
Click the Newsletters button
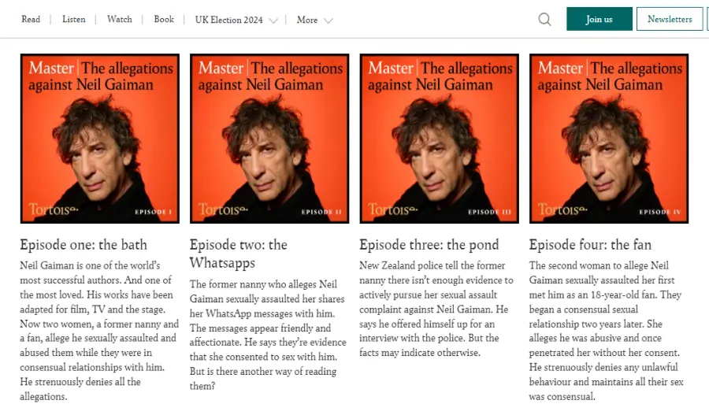(x=670, y=20)
